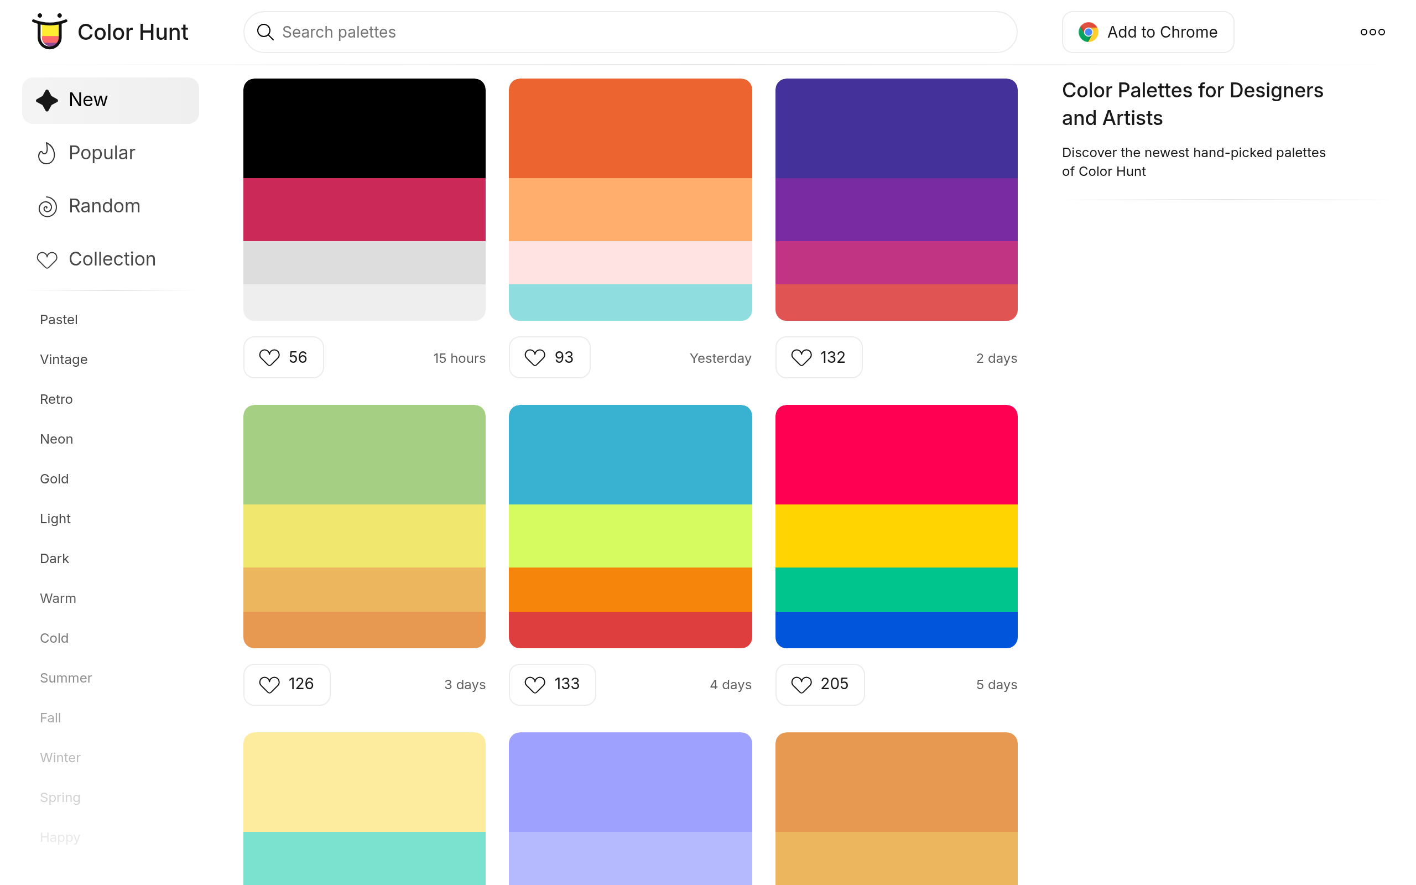Select the crimson swatch below black
The image size is (1416, 885).
365,210
